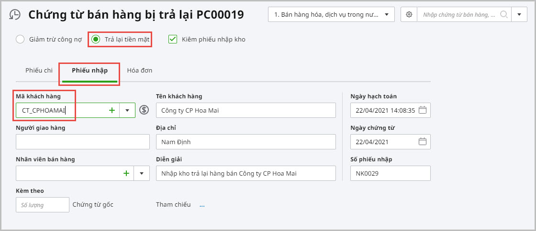The width and height of the screenshot is (536, 231).
Task: Click the Tham chiếu ellipsis link
Action: pyautogui.click(x=202, y=205)
